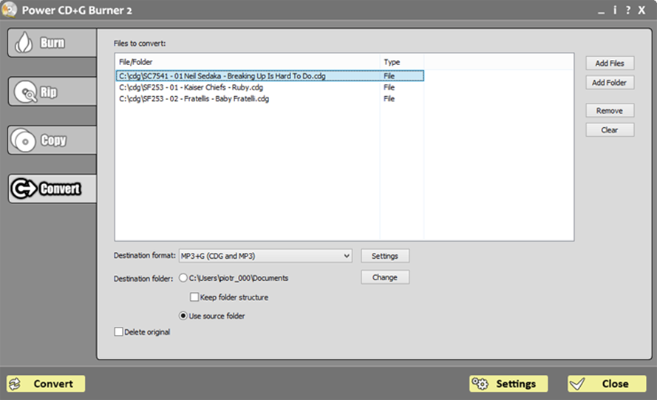The image size is (657, 400).
Task: Select Kaiser Chiefs - Ruby.cdg file row
Action: click(x=270, y=87)
